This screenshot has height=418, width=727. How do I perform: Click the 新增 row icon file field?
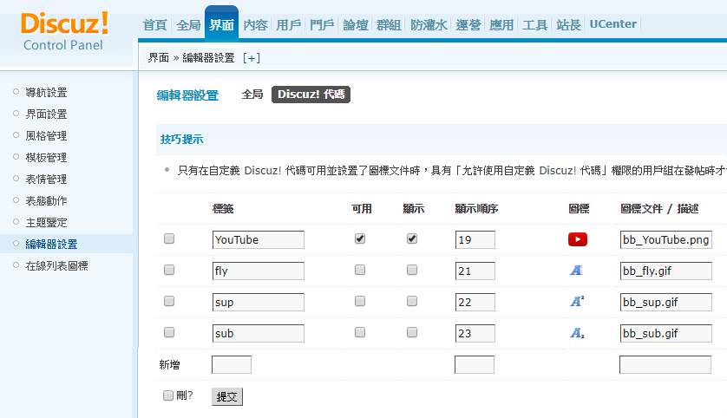coord(665,365)
